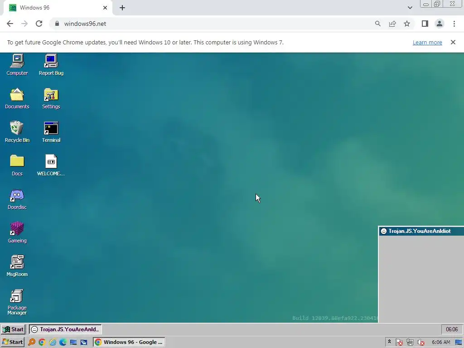
Task: Go back using the Chrome back arrow
Action: [x=10, y=24]
